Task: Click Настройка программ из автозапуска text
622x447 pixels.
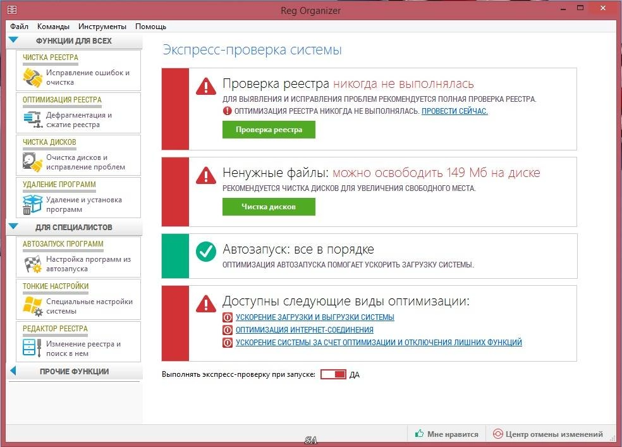Action: (88, 264)
